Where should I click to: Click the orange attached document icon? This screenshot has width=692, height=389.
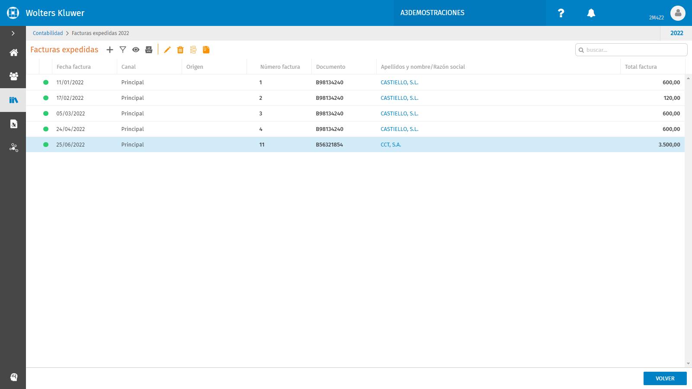point(206,50)
